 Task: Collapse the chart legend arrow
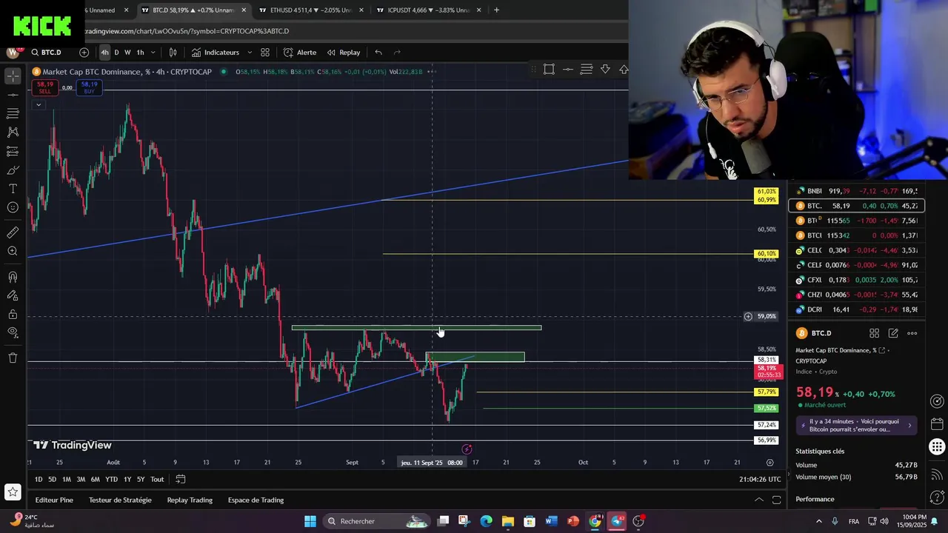click(38, 104)
